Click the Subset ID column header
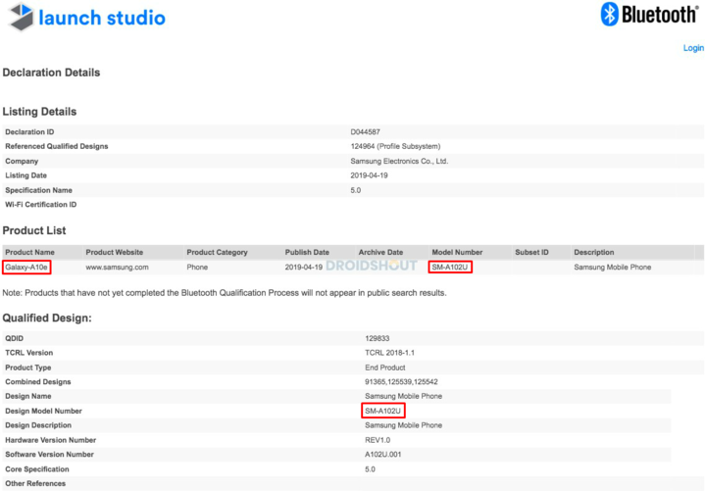The image size is (706, 491). point(531,252)
